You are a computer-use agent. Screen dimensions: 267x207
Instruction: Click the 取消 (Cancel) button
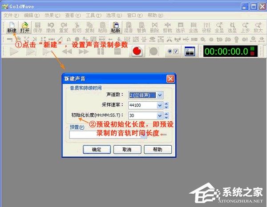point(127,149)
